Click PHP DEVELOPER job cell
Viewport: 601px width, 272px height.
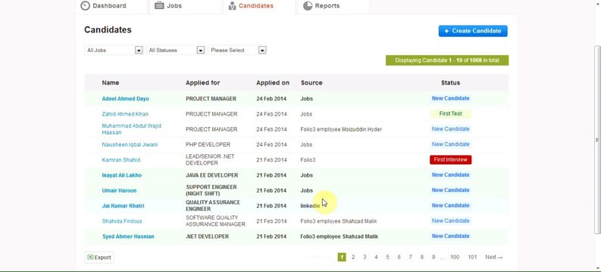tap(208, 144)
